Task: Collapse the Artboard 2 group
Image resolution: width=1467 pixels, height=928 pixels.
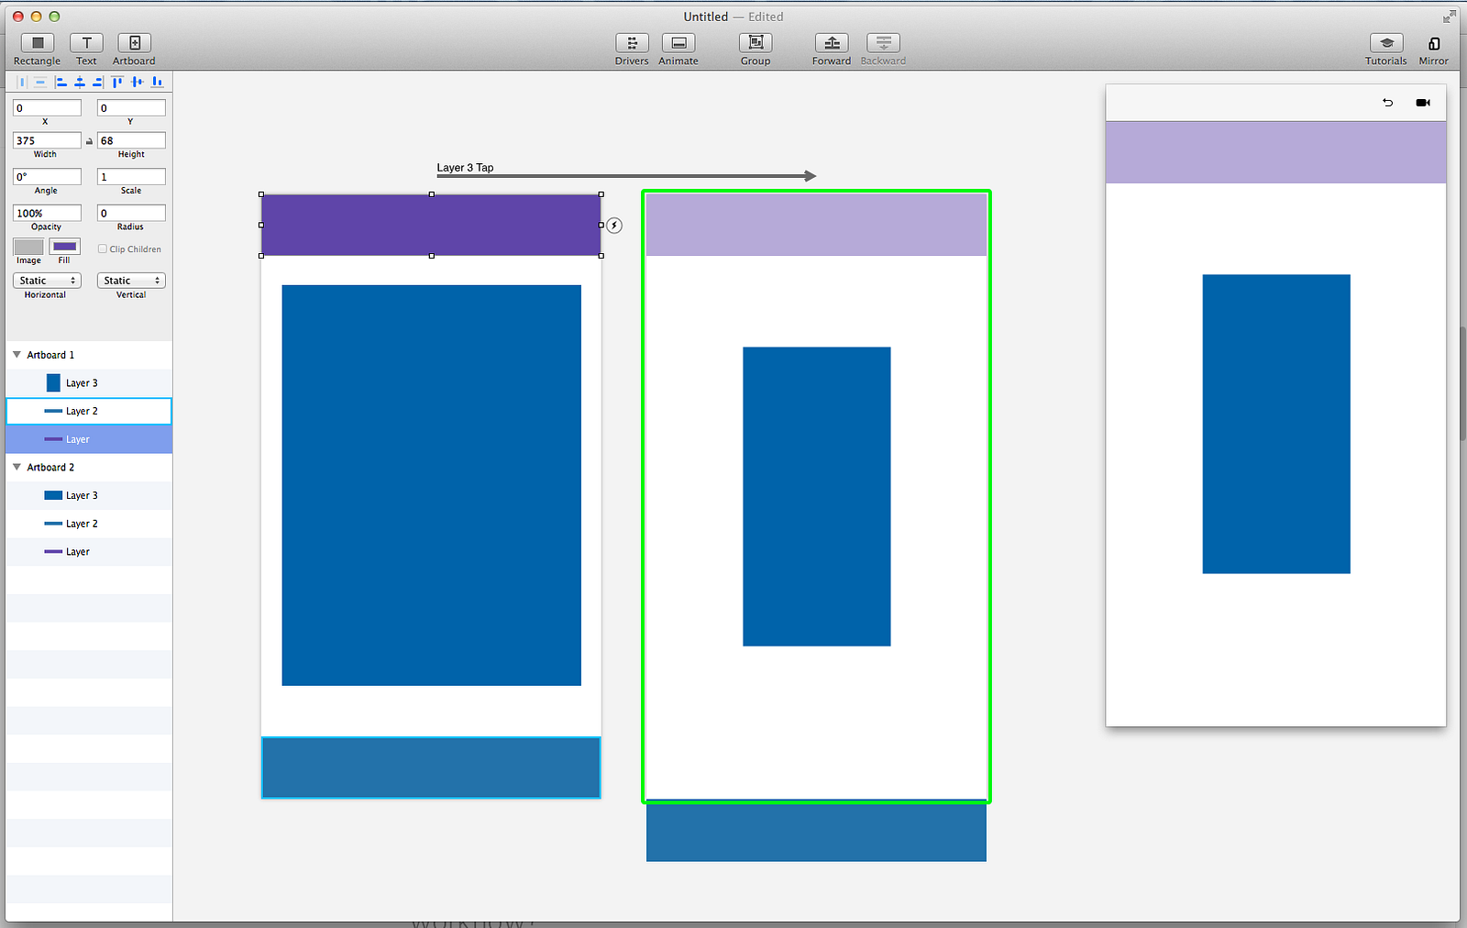Action: (17, 467)
